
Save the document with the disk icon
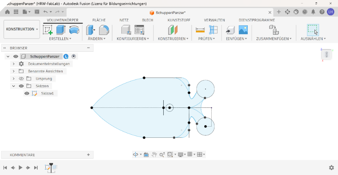click(37, 12)
